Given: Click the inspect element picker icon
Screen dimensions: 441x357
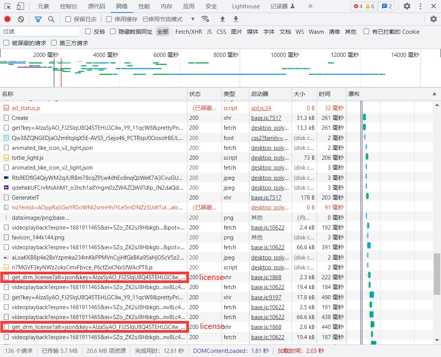Looking at the screenshot, I should [8, 6].
